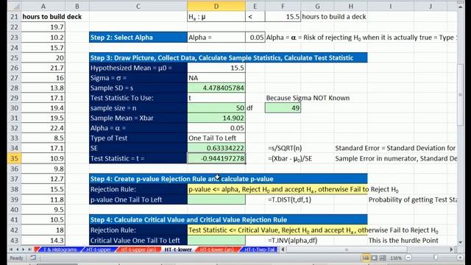Switch to Normal view icon

pos(366,258)
